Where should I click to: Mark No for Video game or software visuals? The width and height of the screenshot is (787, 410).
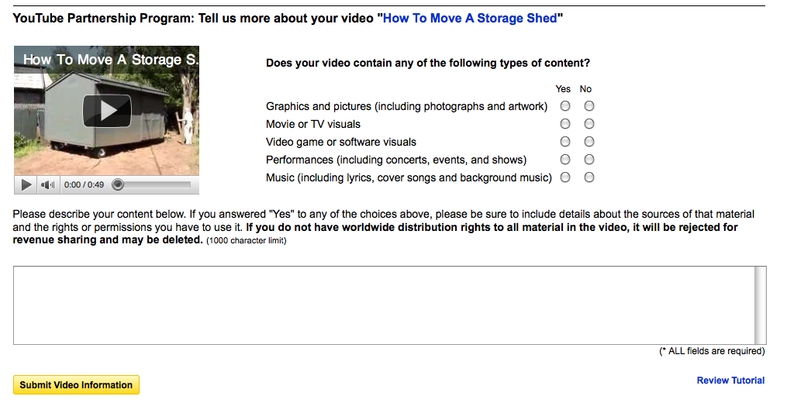click(x=589, y=142)
